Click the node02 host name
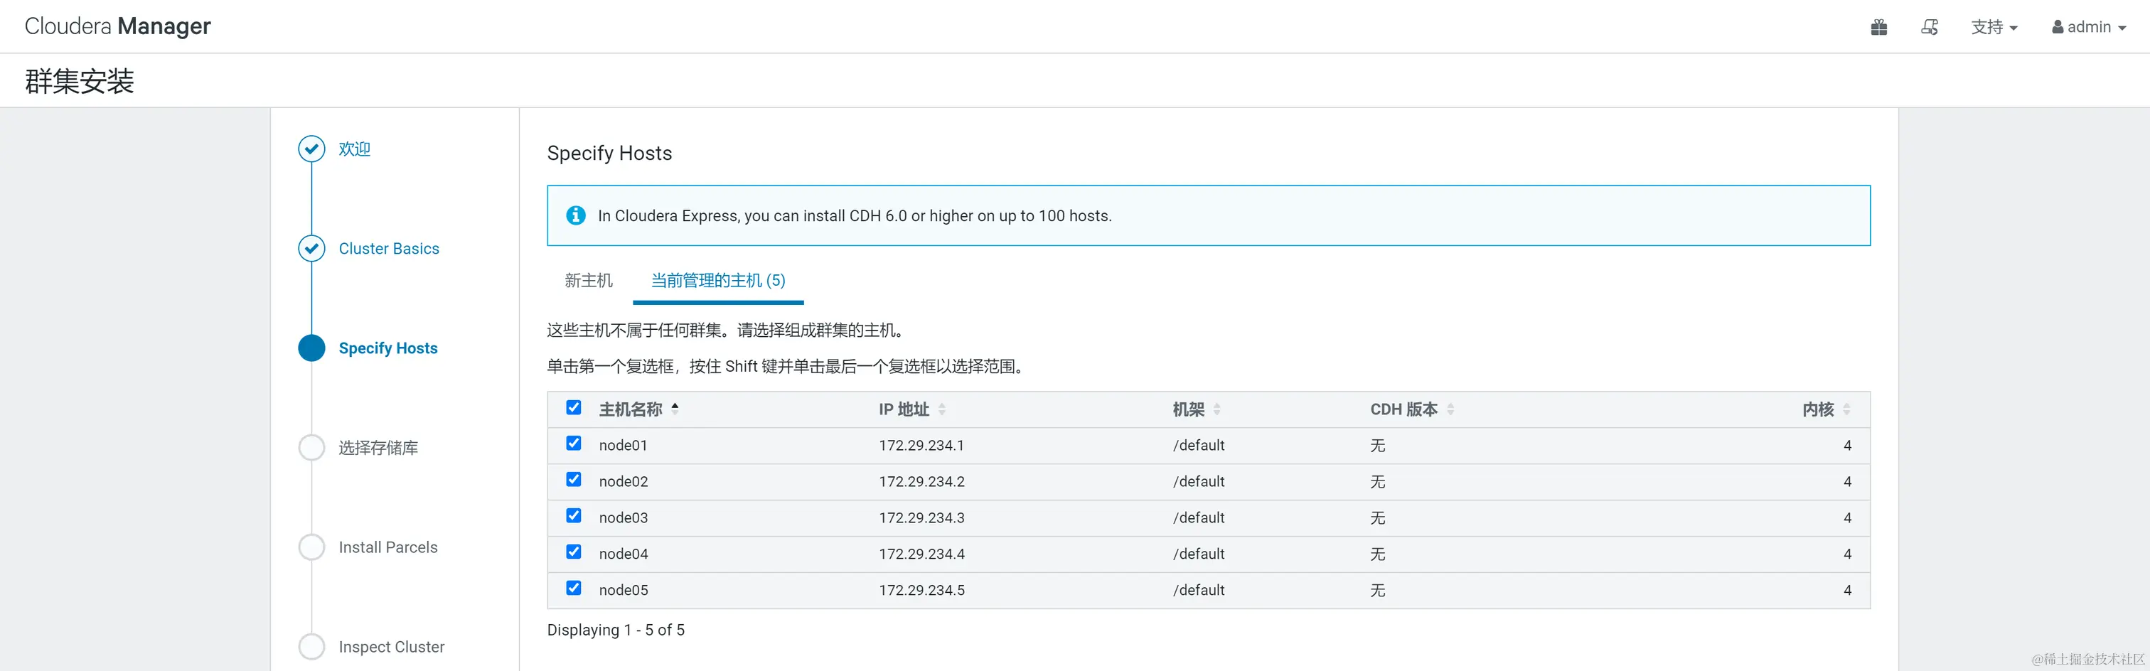The height and width of the screenshot is (671, 2150). pos(624,481)
